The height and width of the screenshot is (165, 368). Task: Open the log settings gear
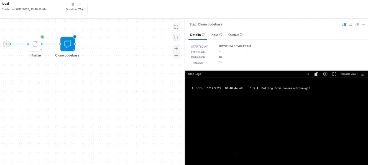325,74
